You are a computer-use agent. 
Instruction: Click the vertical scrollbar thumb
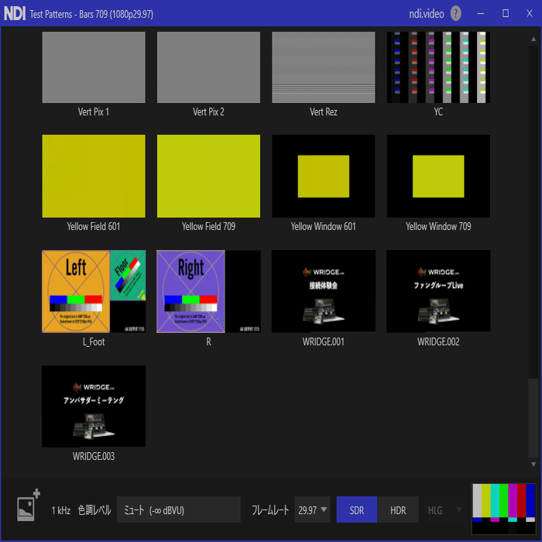click(x=533, y=417)
